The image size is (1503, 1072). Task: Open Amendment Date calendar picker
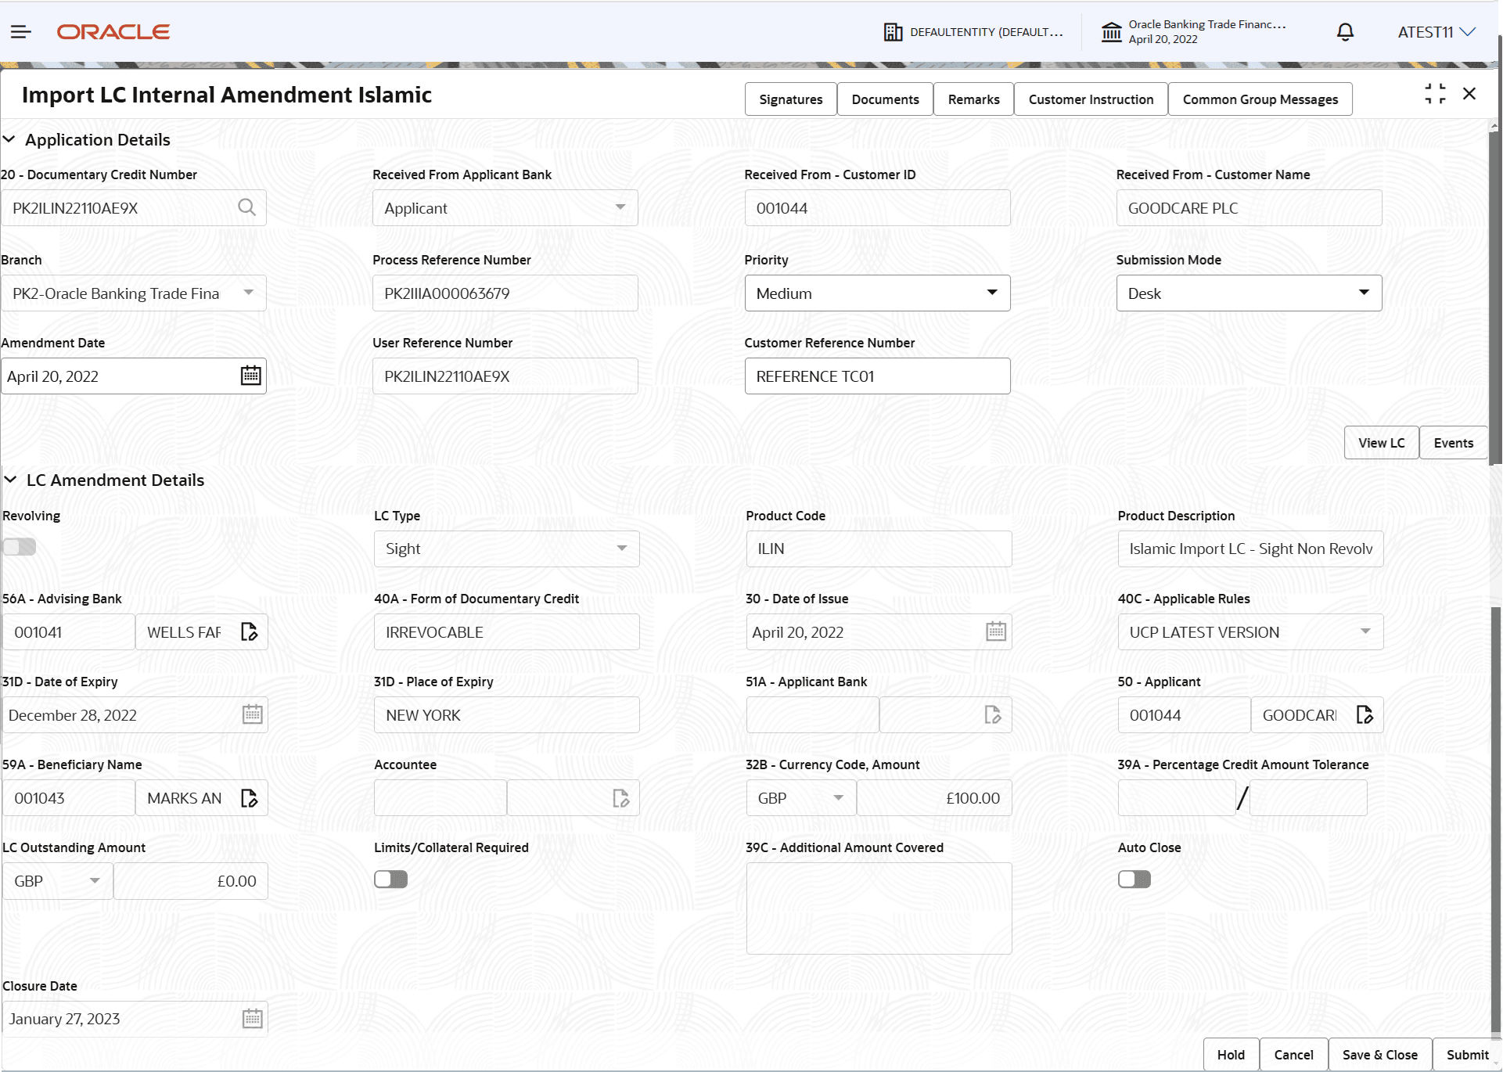click(250, 376)
